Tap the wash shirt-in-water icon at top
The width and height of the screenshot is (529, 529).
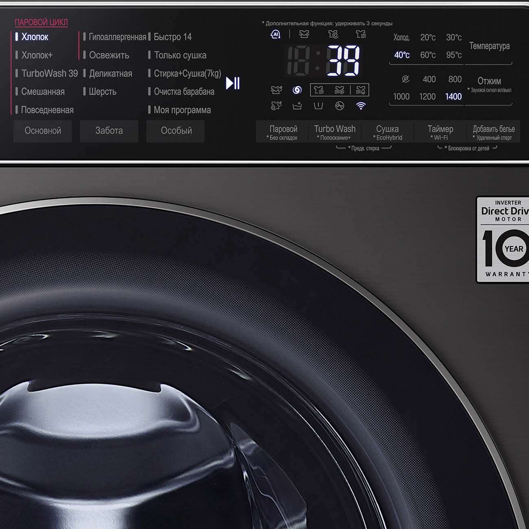[304, 35]
